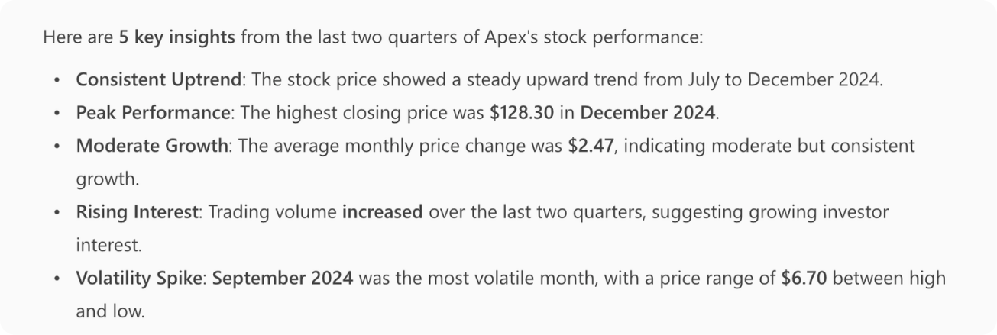Click the bullet before "Rising Interest"
The image size is (997, 335).
pos(56,212)
